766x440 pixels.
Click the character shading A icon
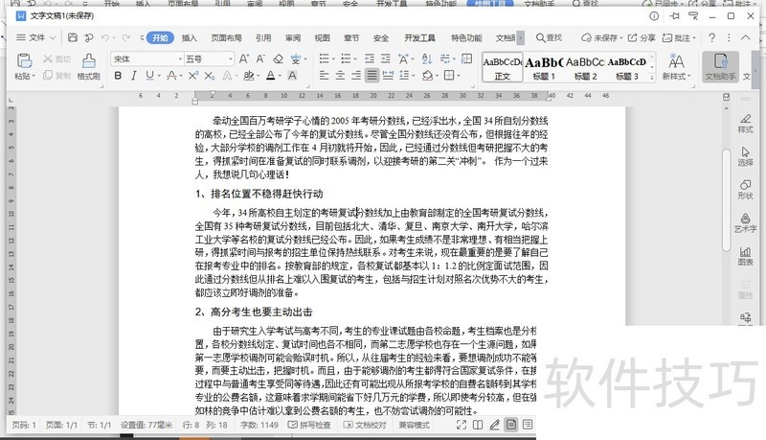click(292, 76)
